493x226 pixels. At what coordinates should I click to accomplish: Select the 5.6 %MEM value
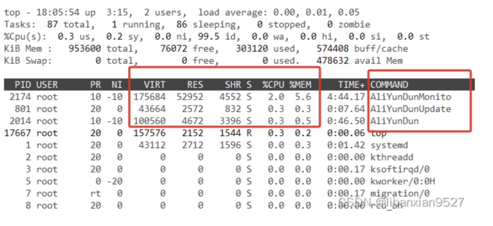point(303,97)
